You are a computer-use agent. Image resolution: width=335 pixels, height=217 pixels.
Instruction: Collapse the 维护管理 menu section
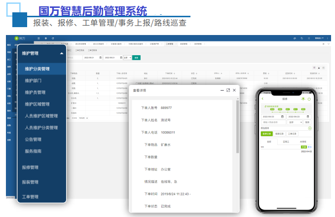point(61,53)
